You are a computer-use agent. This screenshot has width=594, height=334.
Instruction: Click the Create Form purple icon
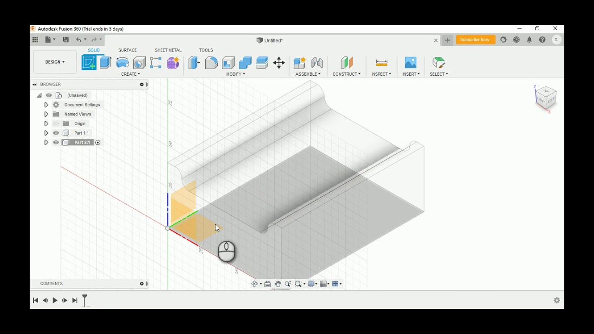173,63
